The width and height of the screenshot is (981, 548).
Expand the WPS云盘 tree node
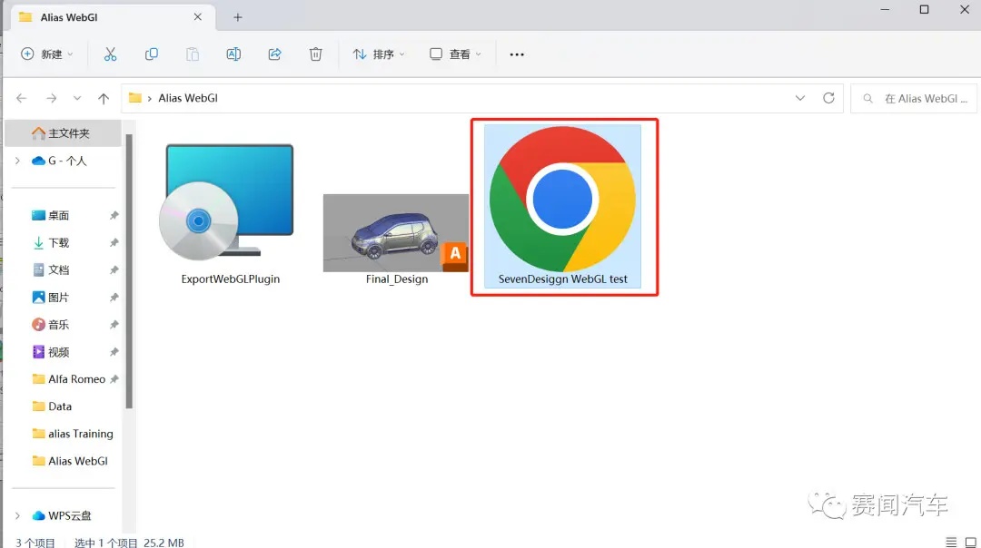coord(17,515)
